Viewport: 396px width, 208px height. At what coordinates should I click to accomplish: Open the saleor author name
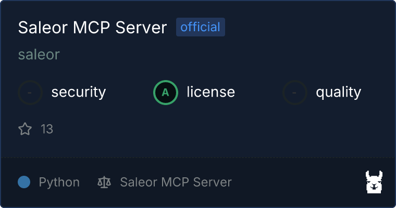click(39, 55)
